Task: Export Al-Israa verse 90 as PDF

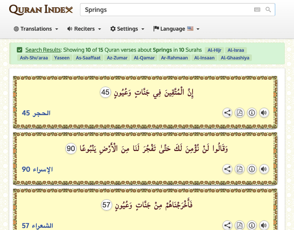Action: (240, 169)
